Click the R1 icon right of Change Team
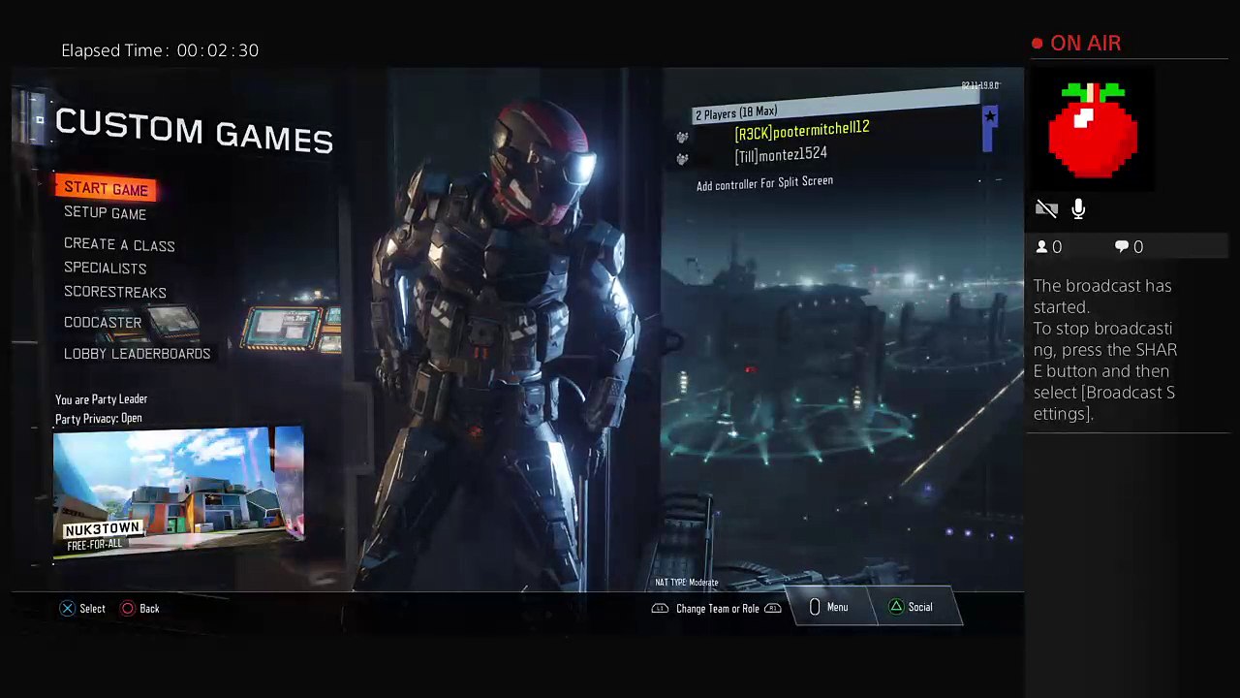The width and height of the screenshot is (1240, 698). click(x=773, y=609)
